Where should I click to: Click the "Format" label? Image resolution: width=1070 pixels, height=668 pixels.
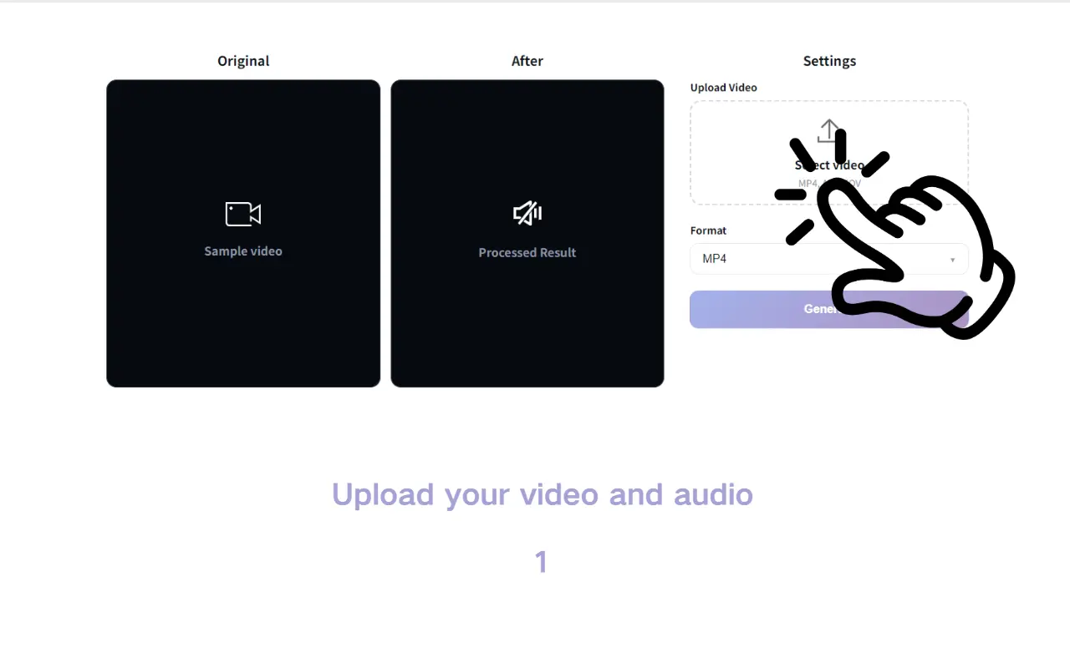708,230
